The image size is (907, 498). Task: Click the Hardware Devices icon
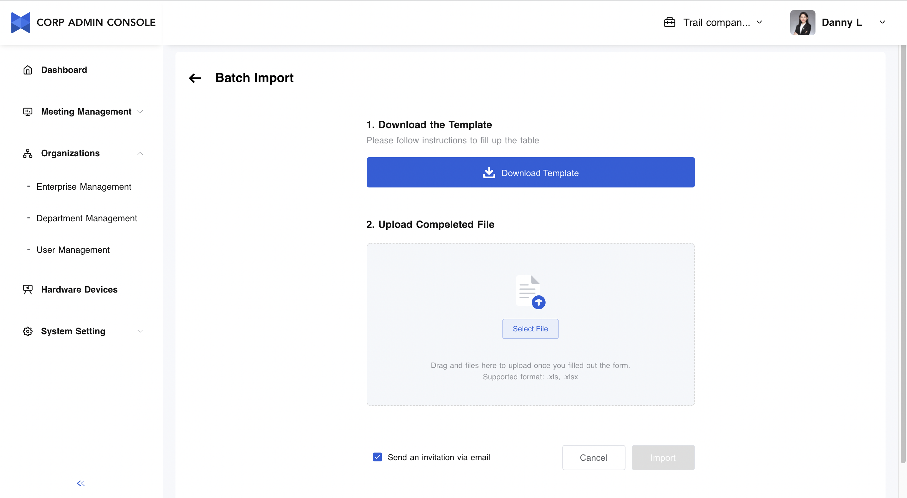pyautogui.click(x=27, y=289)
